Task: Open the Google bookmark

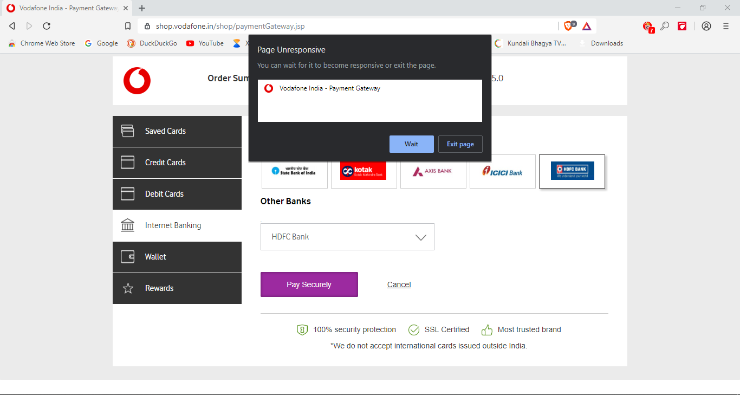Action: tap(101, 43)
